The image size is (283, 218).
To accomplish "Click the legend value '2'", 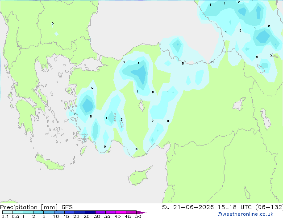I will (33, 216).
